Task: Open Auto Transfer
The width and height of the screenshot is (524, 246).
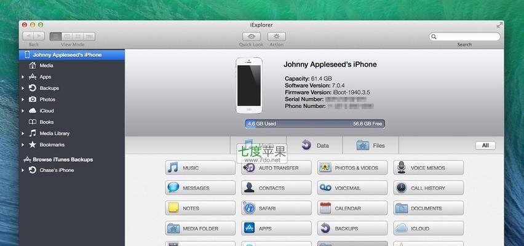Action: pyautogui.click(x=276, y=167)
